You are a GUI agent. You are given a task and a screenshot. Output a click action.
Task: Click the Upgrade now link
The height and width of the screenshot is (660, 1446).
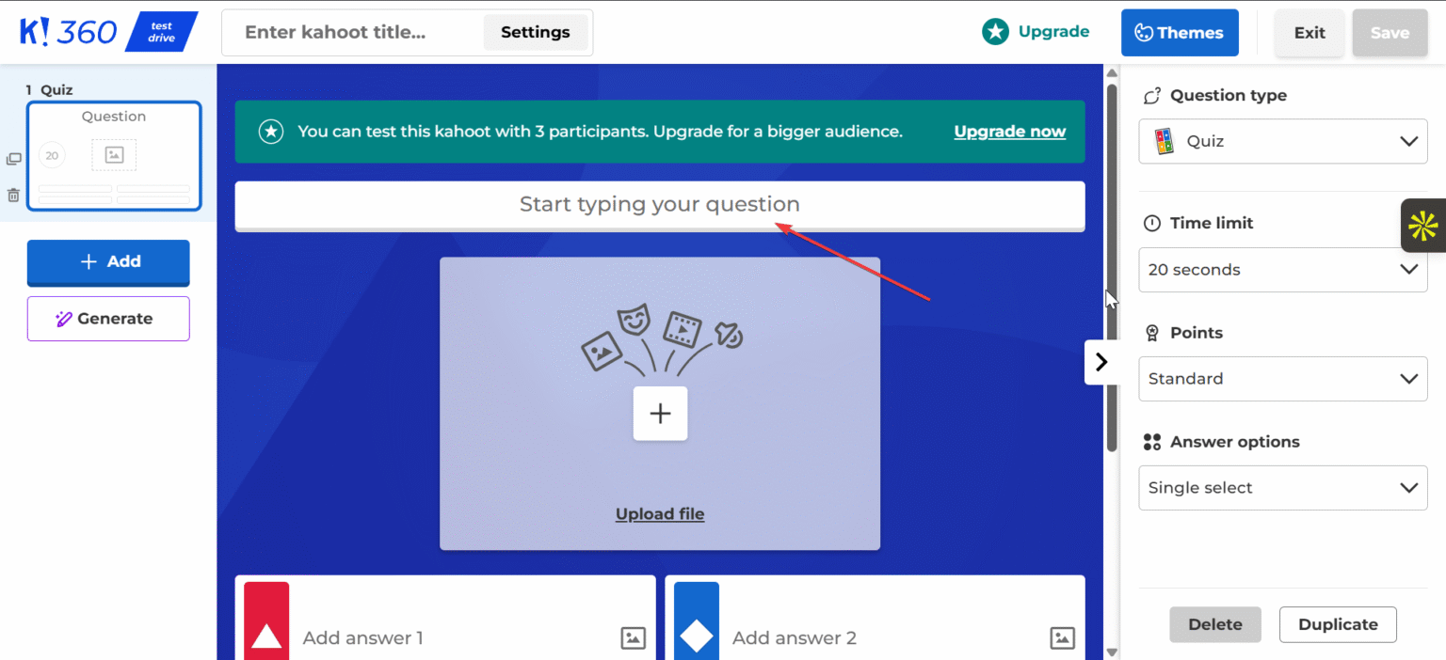[x=1009, y=132]
